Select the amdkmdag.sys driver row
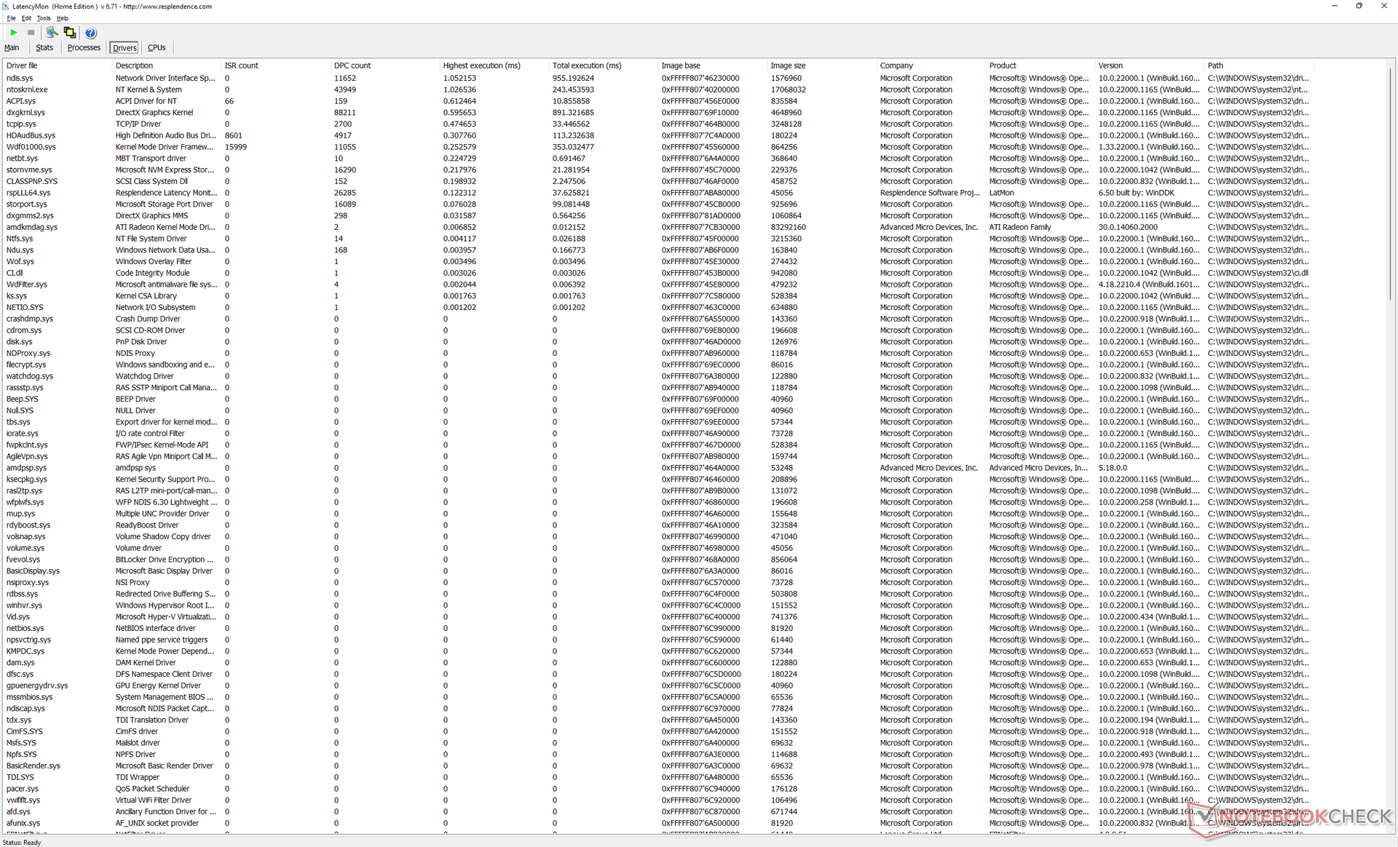The height and width of the screenshot is (847, 1398). coord(32,227)
